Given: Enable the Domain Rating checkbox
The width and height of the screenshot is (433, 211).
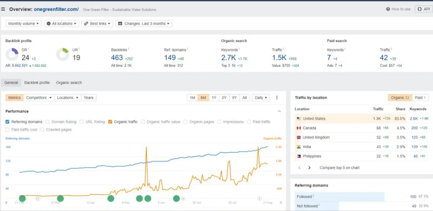Looking at the screenshot, I should click(48, 122).
